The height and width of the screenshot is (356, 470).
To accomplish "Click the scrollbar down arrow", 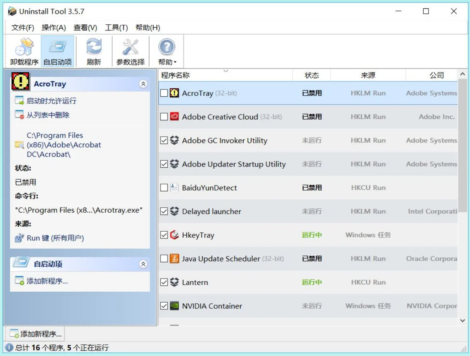I will [x=462, y=321].
